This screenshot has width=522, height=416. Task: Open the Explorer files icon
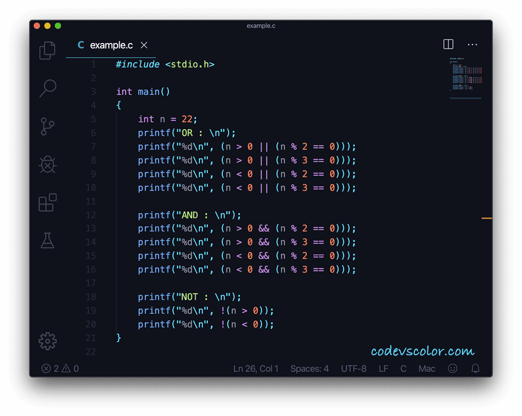48,51
